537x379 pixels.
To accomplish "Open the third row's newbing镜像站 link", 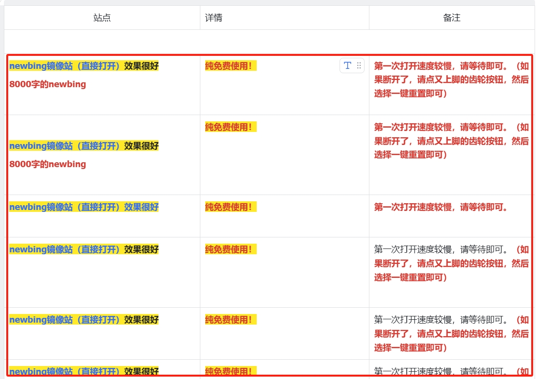I will click(x=65, y=207).
